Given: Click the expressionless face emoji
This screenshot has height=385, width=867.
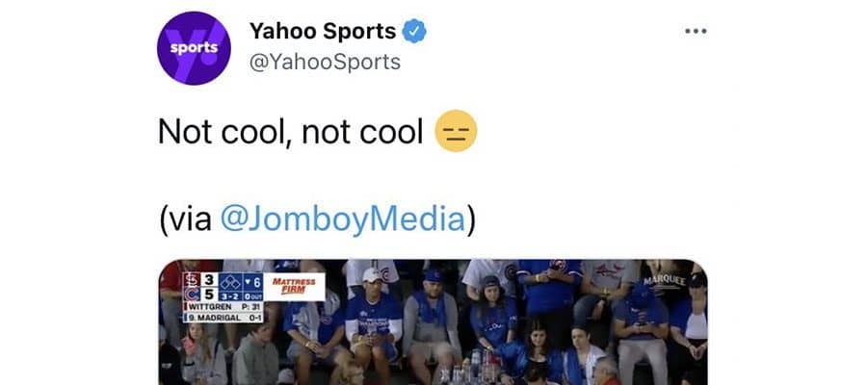Looking at the screenshot, I should 456,132.
